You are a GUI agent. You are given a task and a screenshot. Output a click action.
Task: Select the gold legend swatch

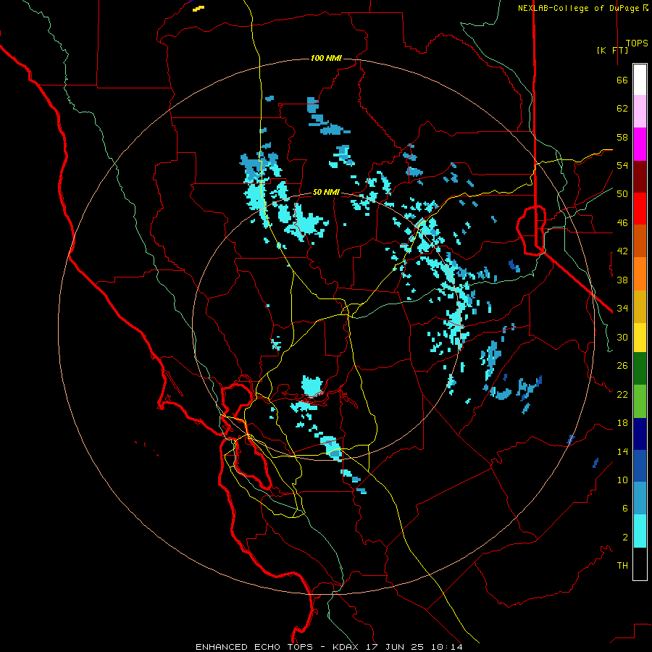tap(640, 307)
